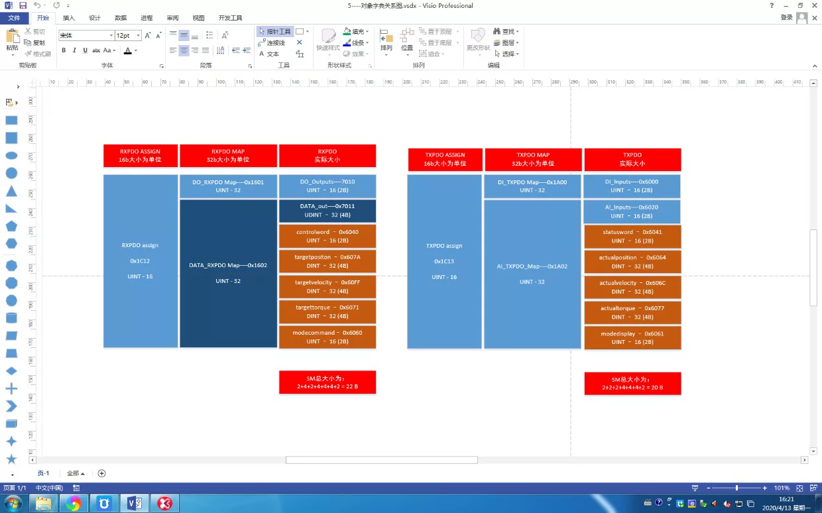Click the 登录 sign-in link
Viewport: 822px width, 513px height.
point(787,18)
